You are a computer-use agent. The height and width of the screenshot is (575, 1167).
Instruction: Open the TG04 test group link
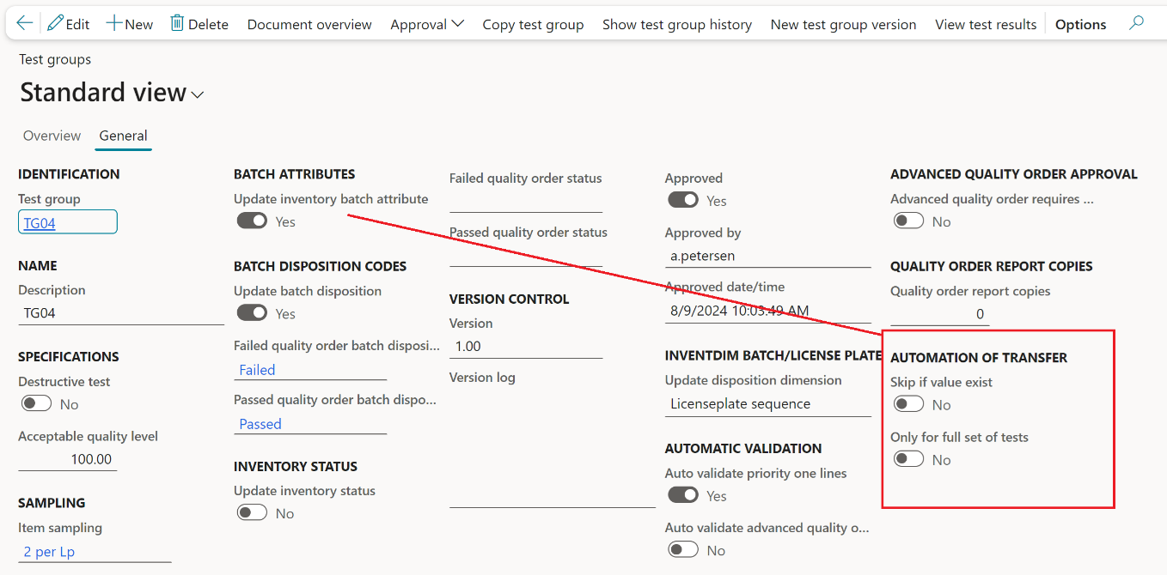(40, 223)
